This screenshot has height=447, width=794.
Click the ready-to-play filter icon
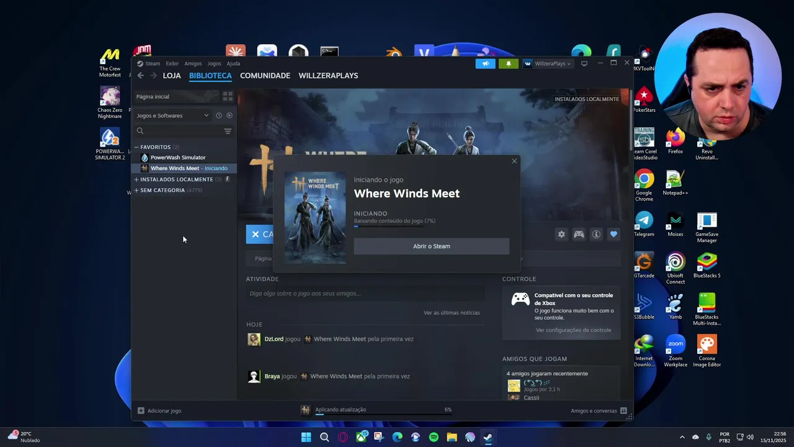point(230,115)
